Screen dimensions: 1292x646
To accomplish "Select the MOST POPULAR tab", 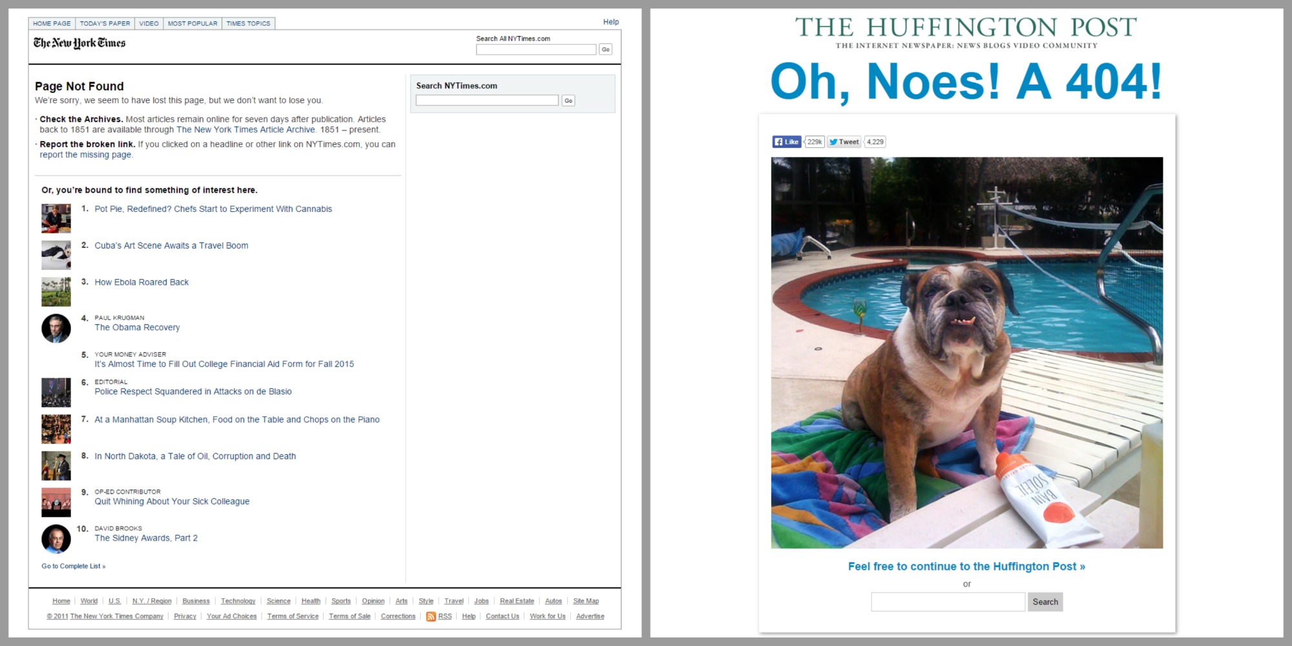I will point(193,23).
